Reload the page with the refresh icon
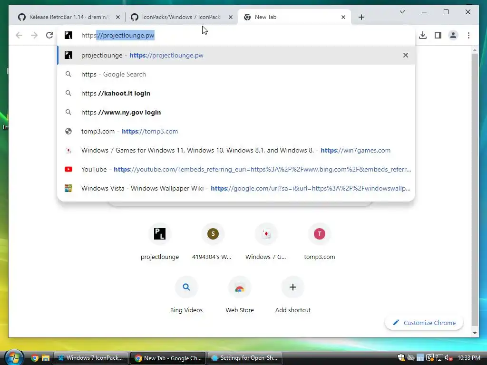Screen dimensions: 487x365 pyautogui.click(x=49, y=35)
